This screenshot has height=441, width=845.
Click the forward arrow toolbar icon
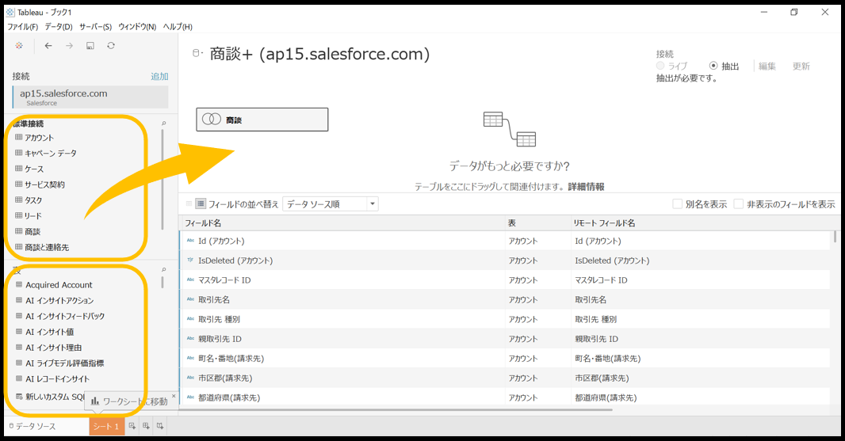coord(69,46)
